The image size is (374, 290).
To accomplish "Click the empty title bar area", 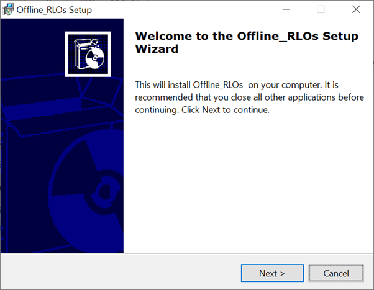I will 186,9.
